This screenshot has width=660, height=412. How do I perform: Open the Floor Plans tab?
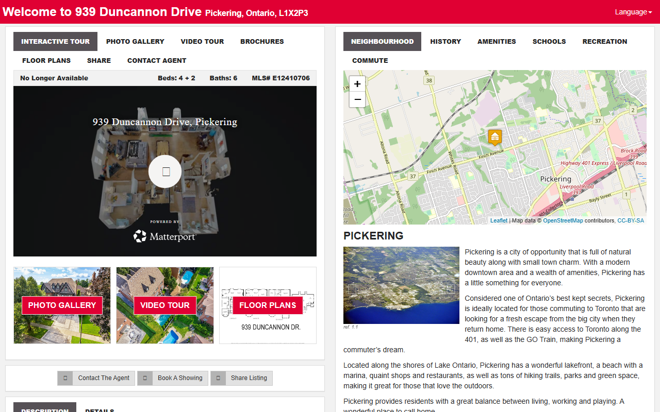pyautogui.click(x=46, y=60)
